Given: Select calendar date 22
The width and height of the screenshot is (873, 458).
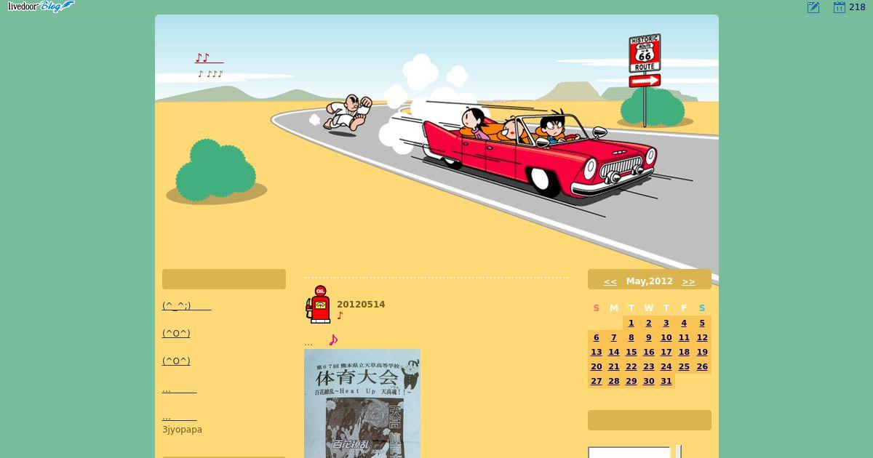Looking at the screenshot, I should pyautogui.click(x=631, y=366).
